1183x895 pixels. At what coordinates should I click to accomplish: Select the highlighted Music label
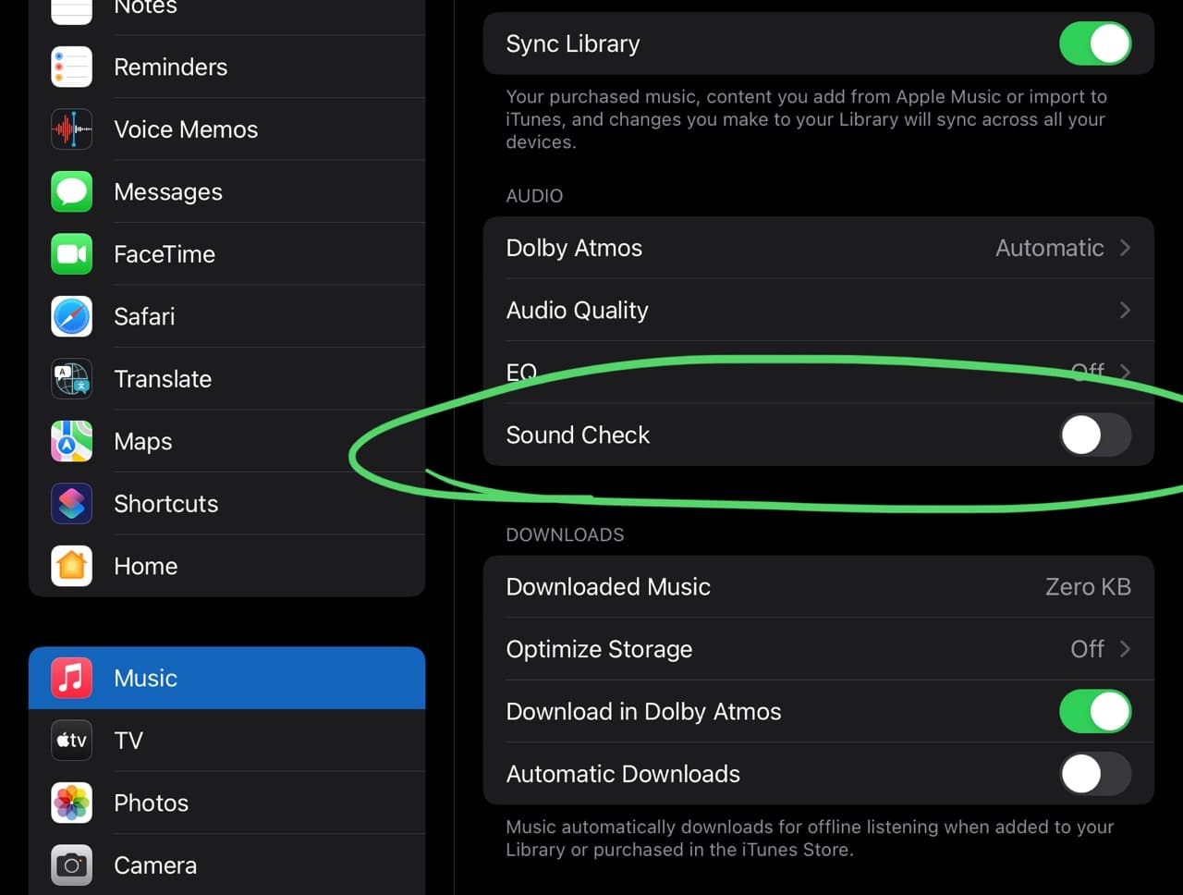tap(146, 678)
